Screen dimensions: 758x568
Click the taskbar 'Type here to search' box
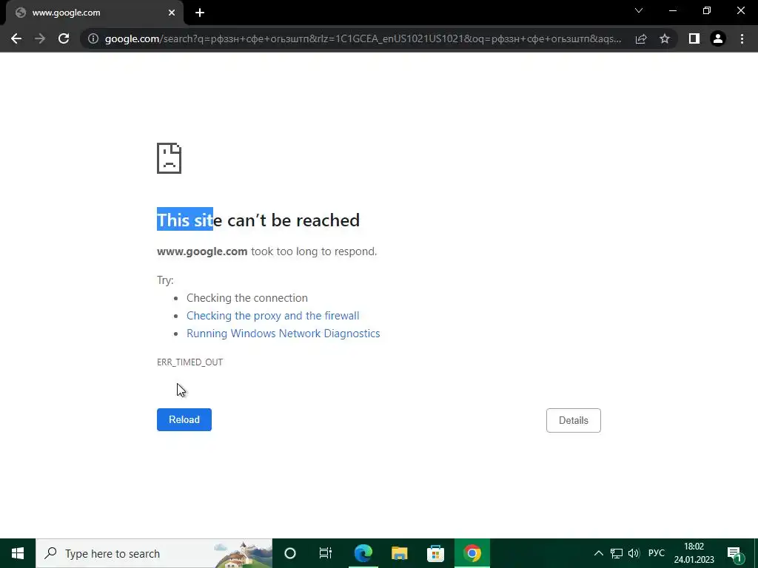[x=154, y=553]
